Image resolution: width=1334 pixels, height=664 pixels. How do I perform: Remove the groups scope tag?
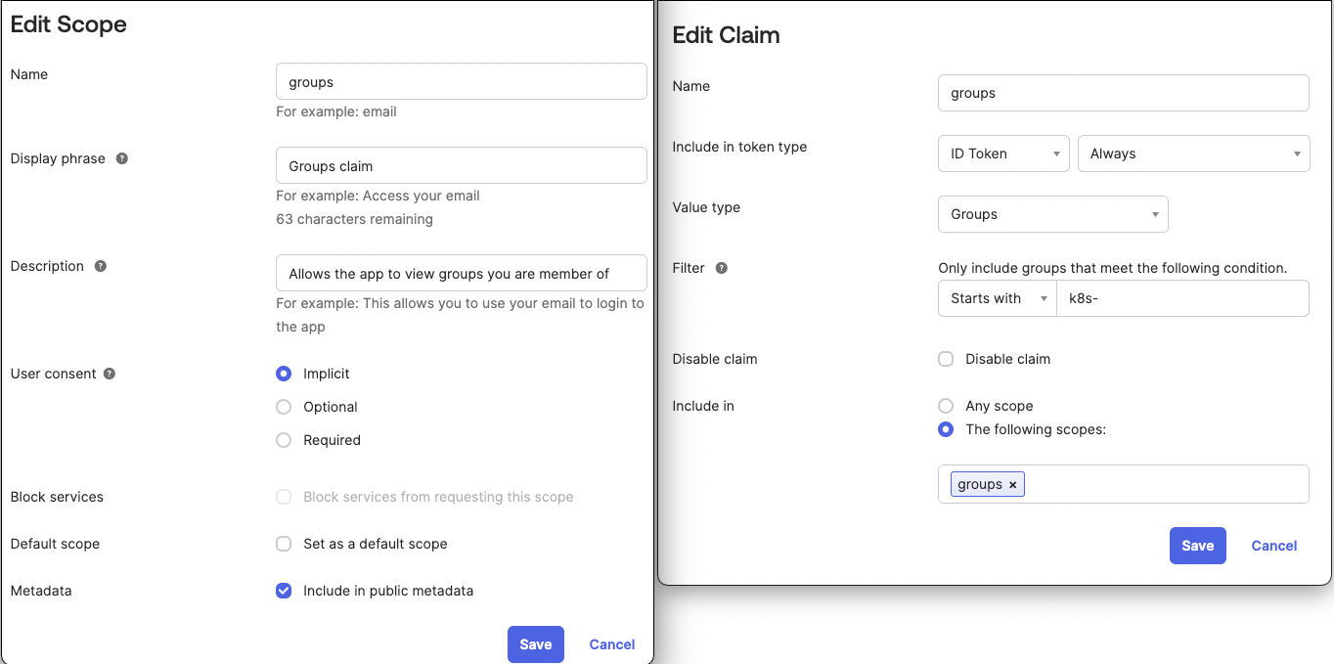(1013, 485)
